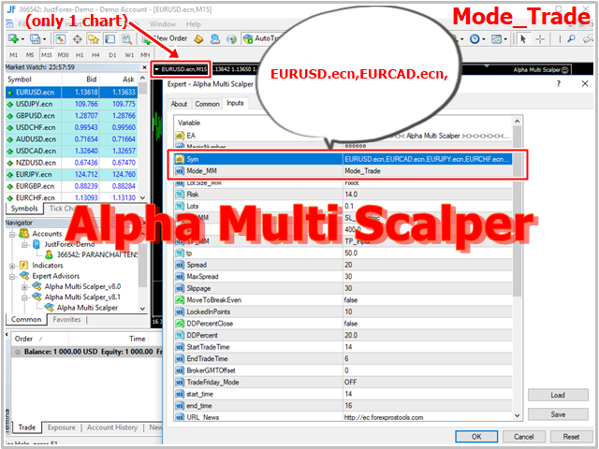Image resolution: width=599 pixels, height=449 pixels.
Task: Toggle the Market Watch window icon
Action: (x=60, y=38)
